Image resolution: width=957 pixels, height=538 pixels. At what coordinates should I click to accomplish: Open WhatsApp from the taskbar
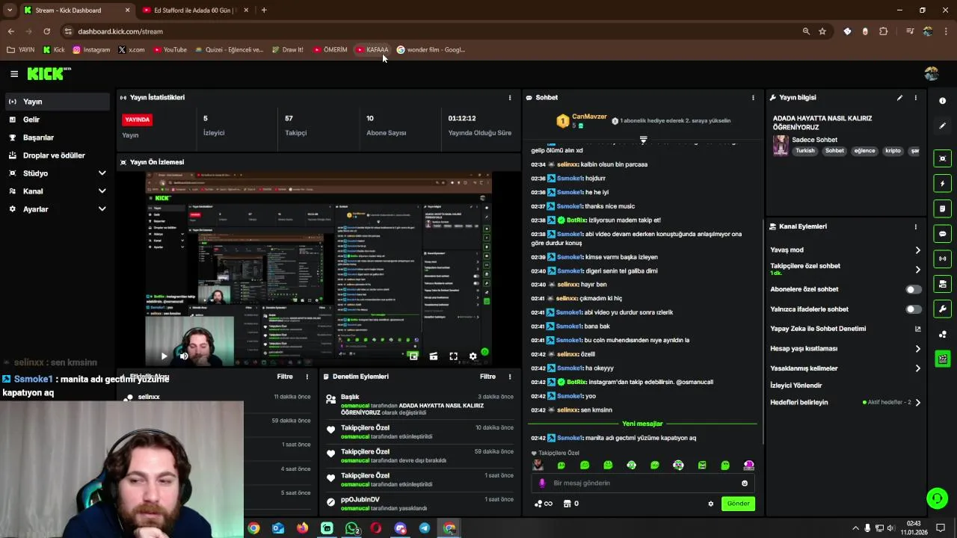coord(351,528)
